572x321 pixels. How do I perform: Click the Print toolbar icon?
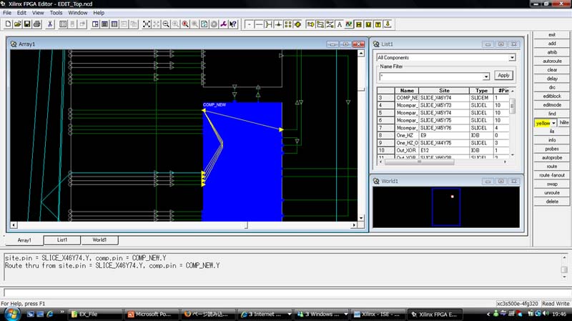(x=36, y=24)
